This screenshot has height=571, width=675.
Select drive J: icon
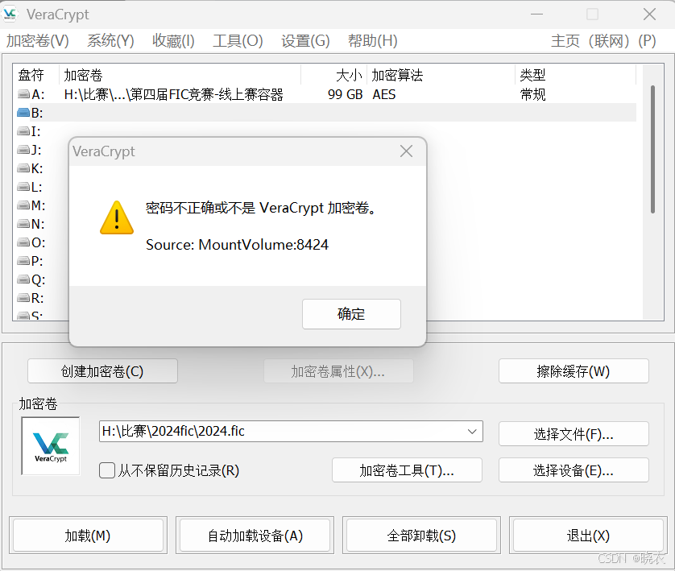[x=23, y=150]
